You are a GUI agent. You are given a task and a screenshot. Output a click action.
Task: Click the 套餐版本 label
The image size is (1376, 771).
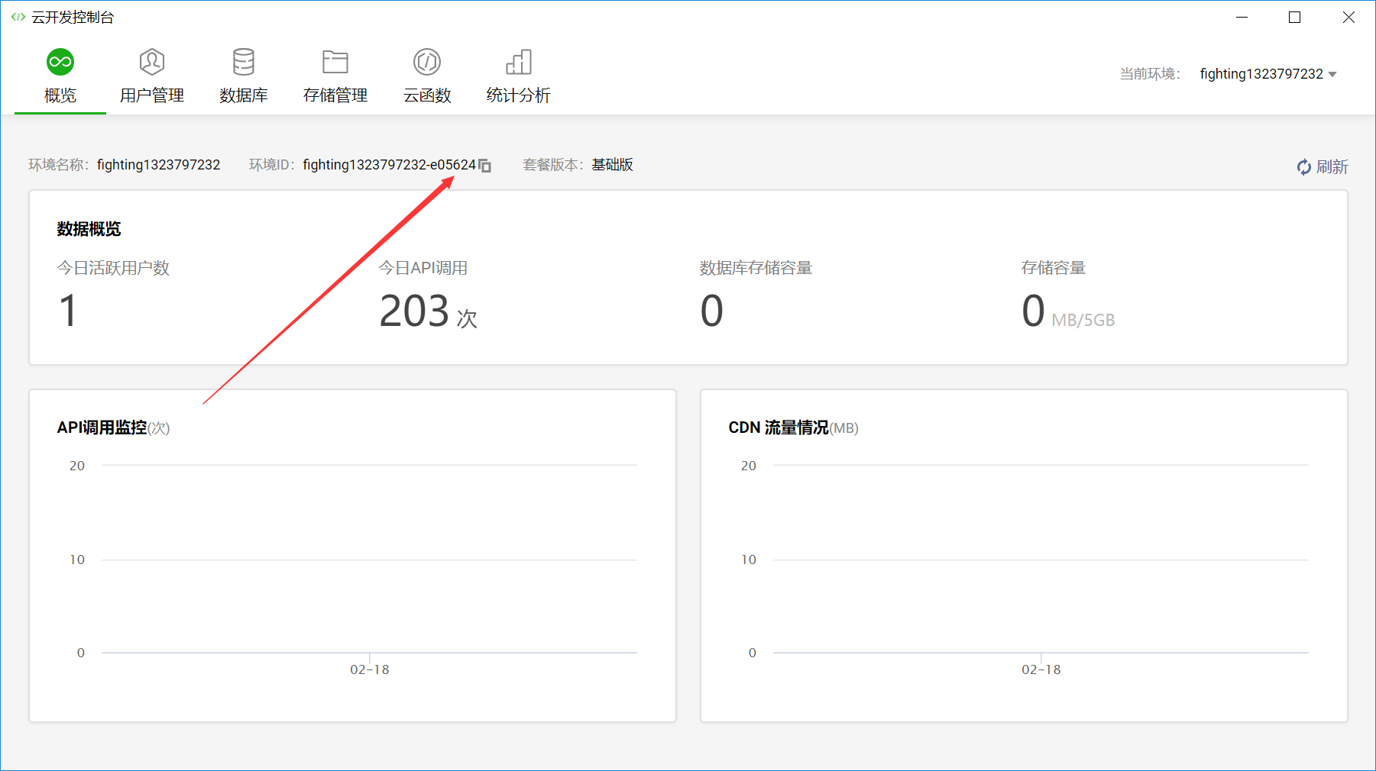tap(554, 165)
